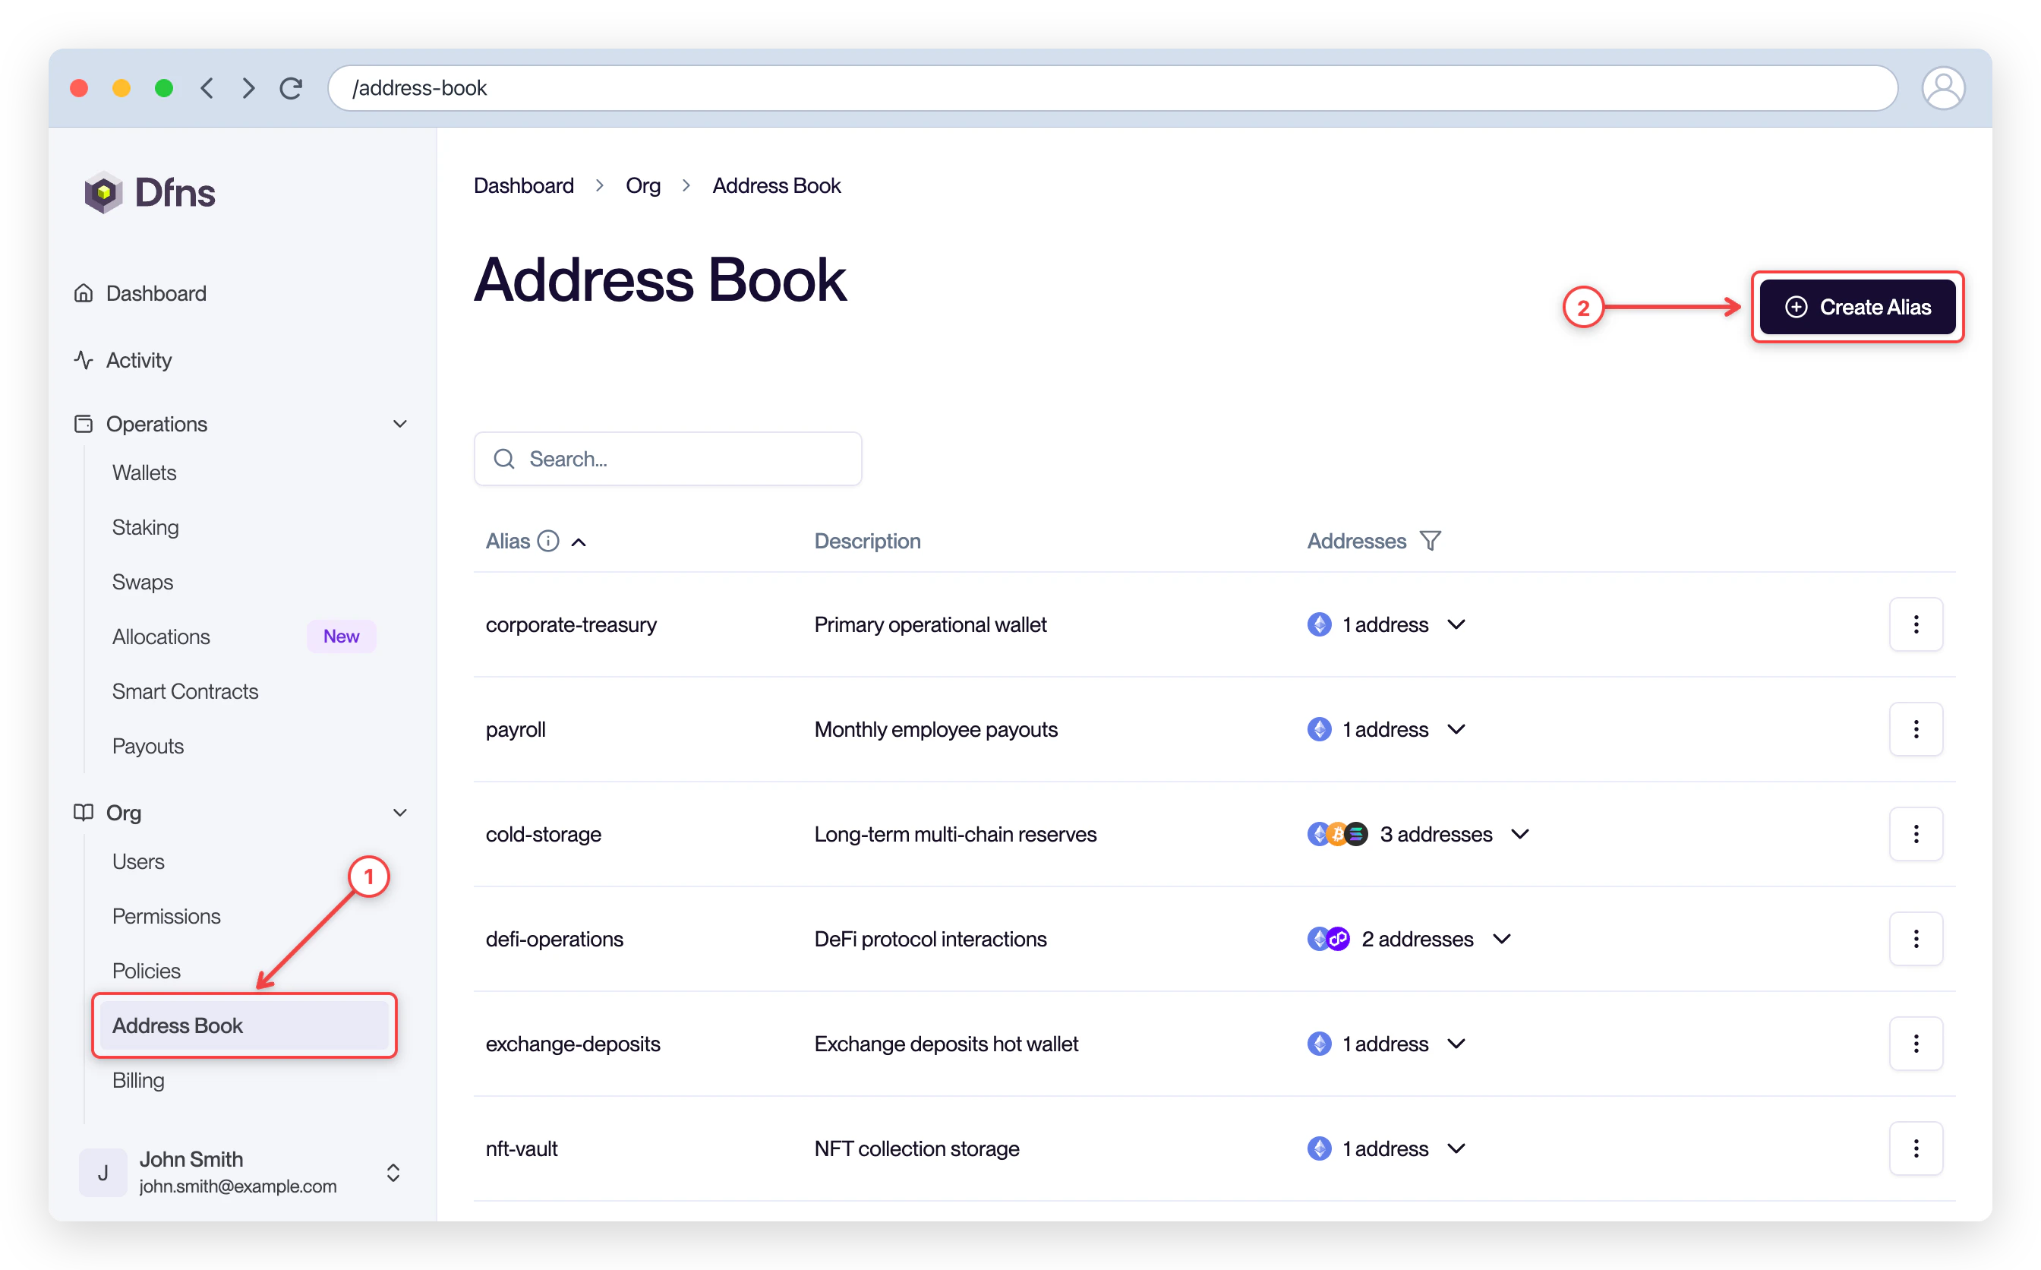Open the Addresses filter funnel icon
Viewport: 2041px width, 1270px height.
1430,541
